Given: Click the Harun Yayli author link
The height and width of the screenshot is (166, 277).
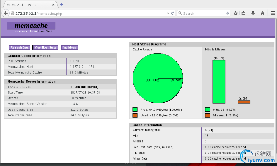Looking at the screenshot, I should coord(45,31).
